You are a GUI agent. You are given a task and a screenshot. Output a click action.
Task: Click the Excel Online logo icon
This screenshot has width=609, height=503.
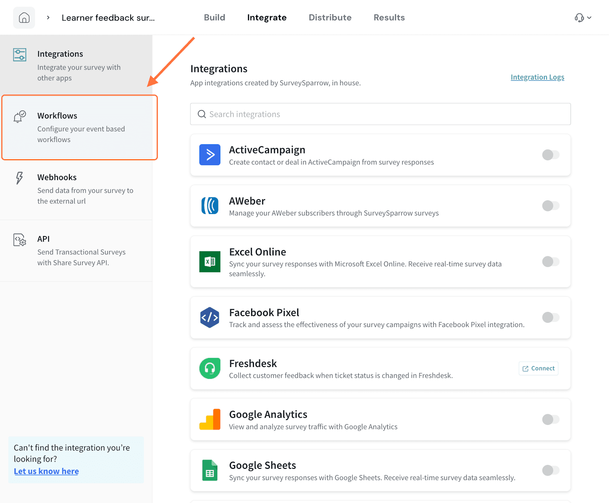point(210,262)
